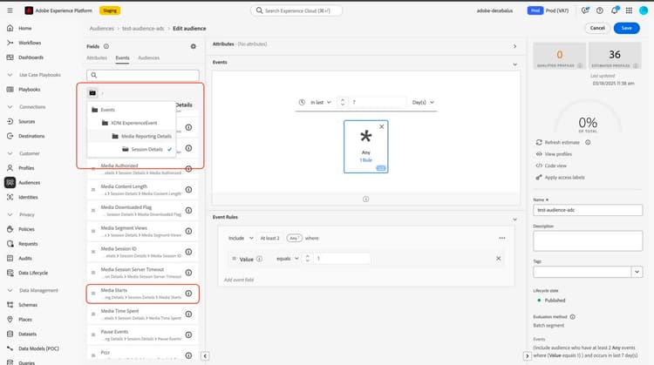
Task: Select Session Details folder
Action: (x=146, y=149)
